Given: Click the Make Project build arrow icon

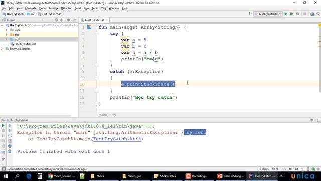Looking at the screenshot, I should pyautogui.click(x=250, y=14).
